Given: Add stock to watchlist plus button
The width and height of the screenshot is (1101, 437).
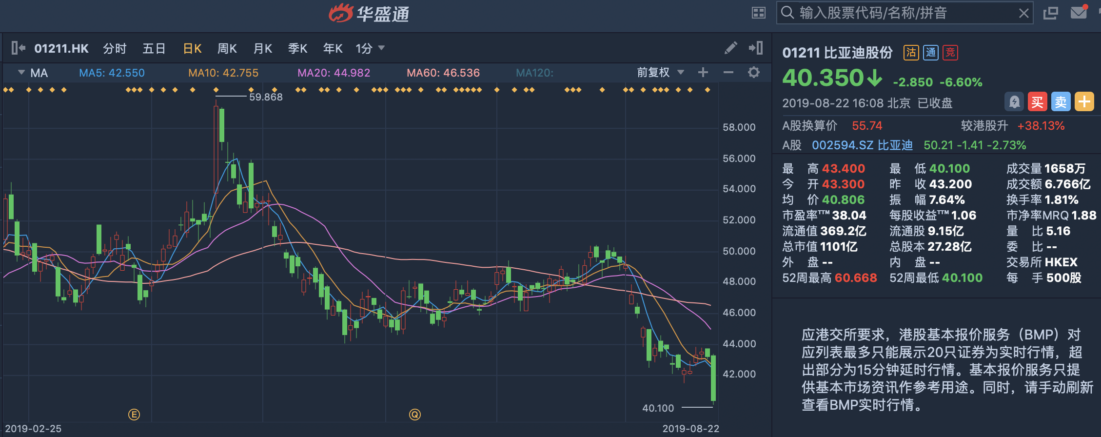Looking at the screenshot, I should [1084, 102].
